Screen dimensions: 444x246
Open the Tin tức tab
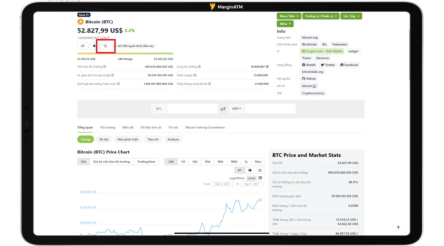(173, 128)
